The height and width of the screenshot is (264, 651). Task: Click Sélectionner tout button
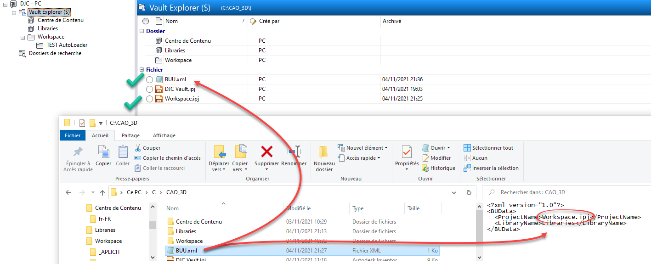(488, 148)
